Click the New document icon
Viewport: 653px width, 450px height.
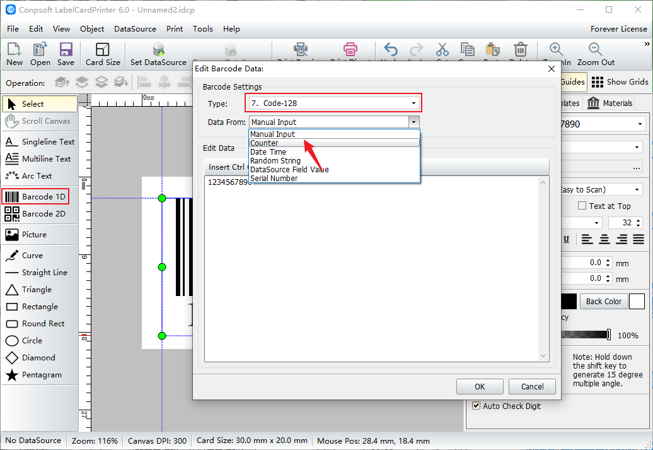14,54
